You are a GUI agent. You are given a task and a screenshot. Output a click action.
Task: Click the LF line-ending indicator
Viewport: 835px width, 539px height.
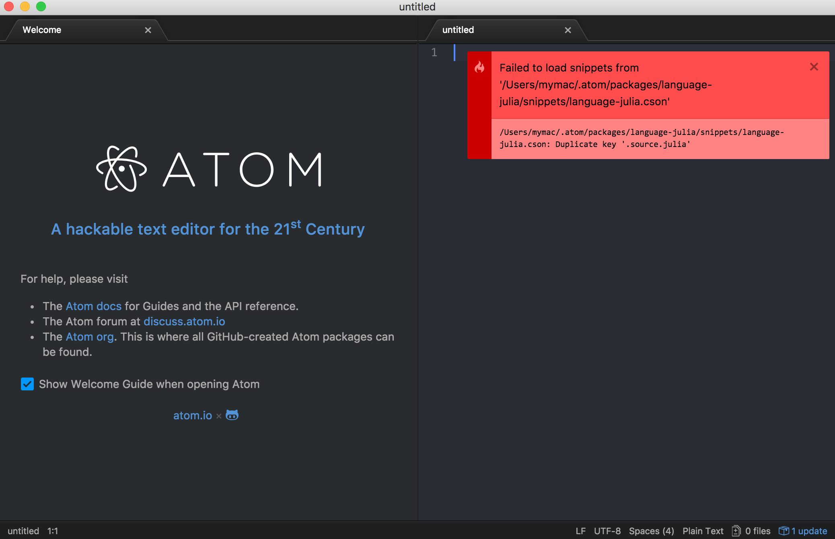580,531
